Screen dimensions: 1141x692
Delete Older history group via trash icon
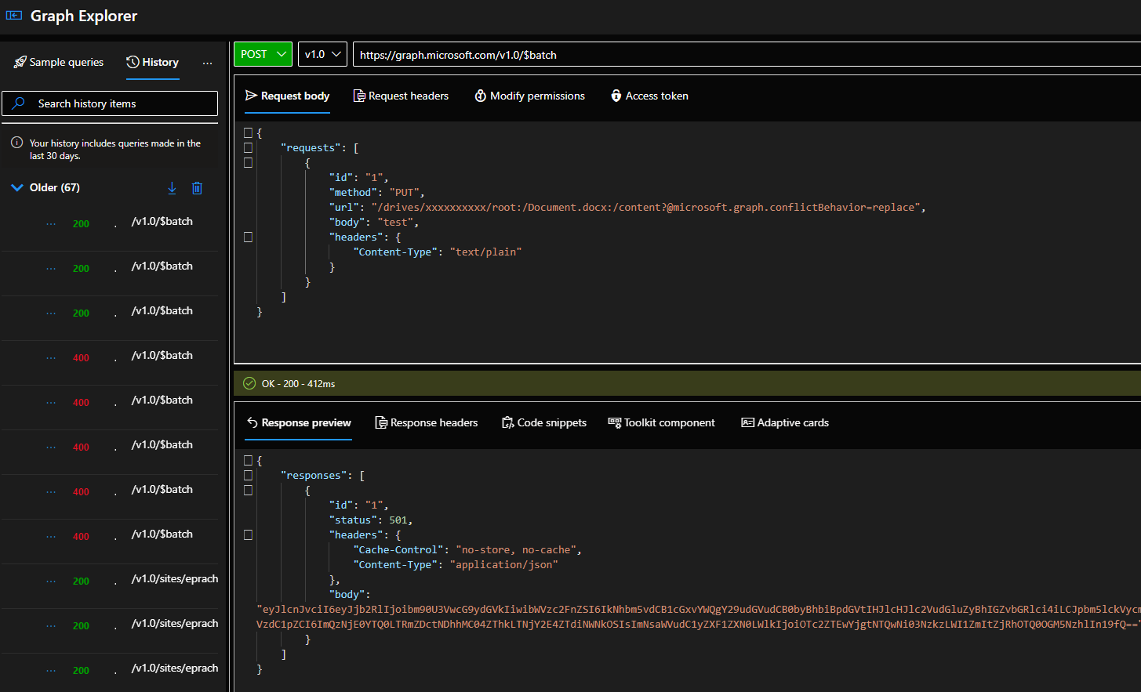pyautogui.click(x=197, y=188)
